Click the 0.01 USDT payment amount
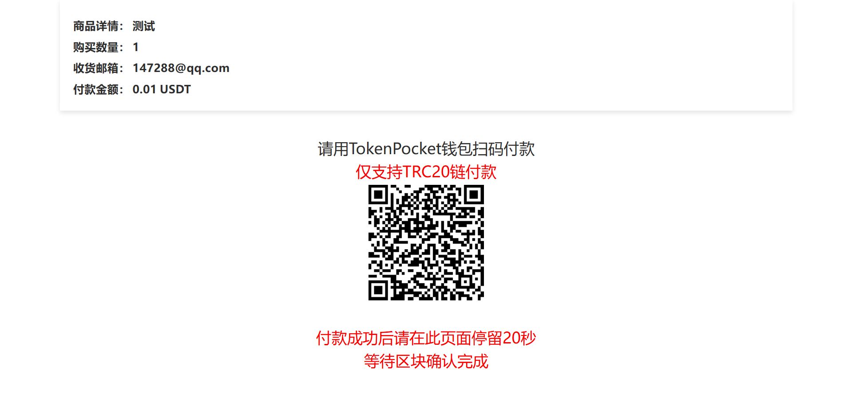The image size is (852, 407). pyautogui.click(x=162, y=89)
